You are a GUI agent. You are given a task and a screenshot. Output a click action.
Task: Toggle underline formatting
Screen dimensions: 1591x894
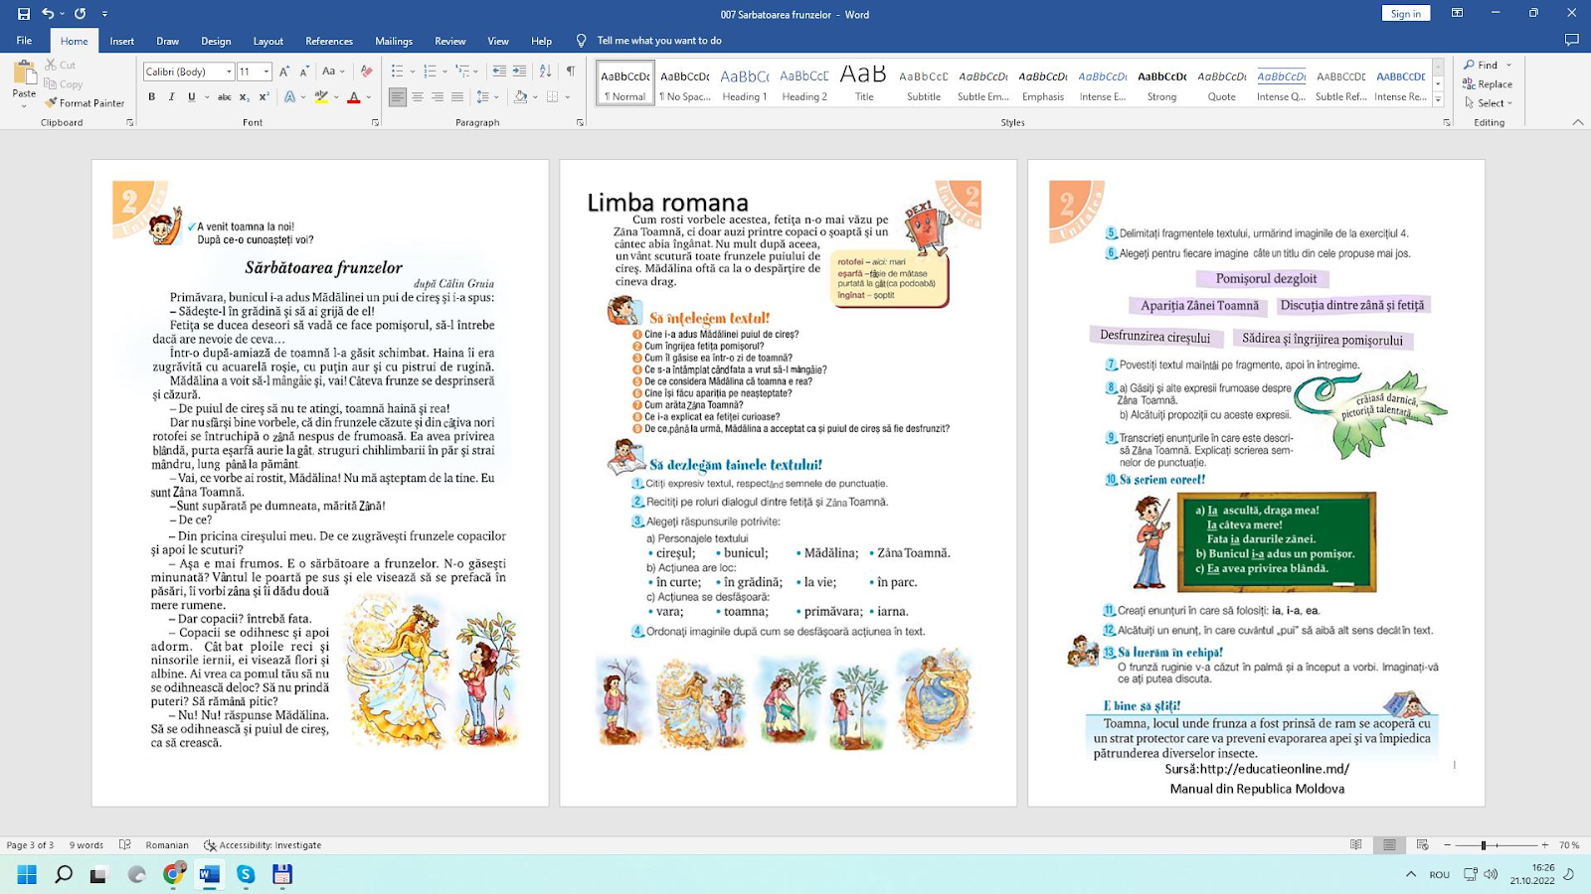click(x=191, y=97)
